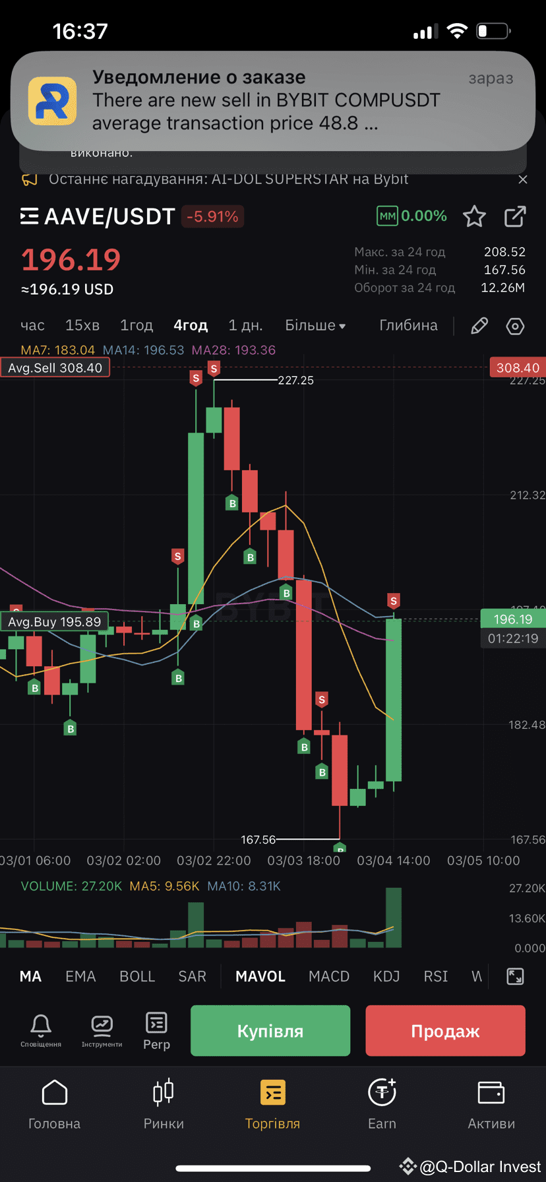
Task: Open the 'Торгівля' trading tab
Action: [x=272, y=1105]
